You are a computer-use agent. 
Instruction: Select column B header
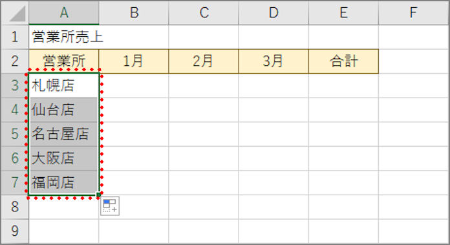pyautogui.click(x=134, y=13)
